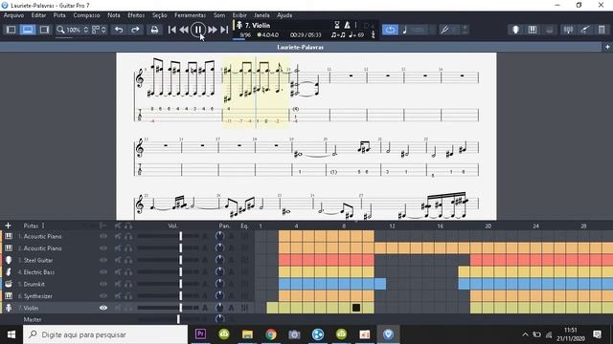Select the Lauriete-Palavras document tab

point(300,47)
